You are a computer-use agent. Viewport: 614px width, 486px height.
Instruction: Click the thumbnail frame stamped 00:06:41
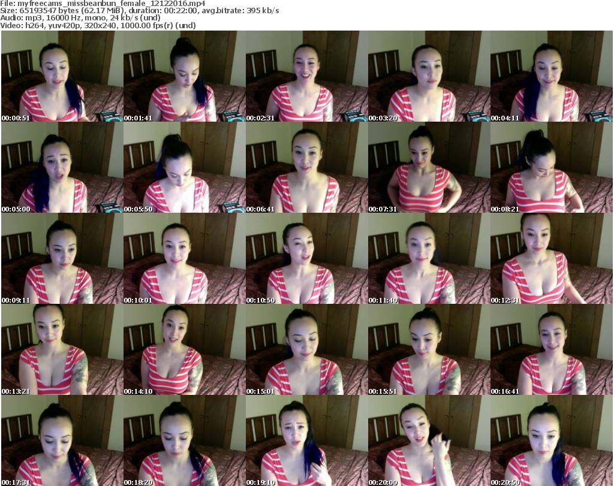pos(307,167)
